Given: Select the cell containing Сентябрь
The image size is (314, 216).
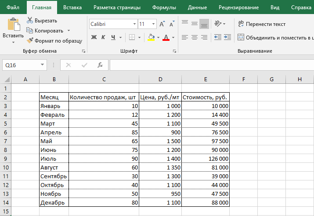Looking at the screenshot, I should coord(54,176).
